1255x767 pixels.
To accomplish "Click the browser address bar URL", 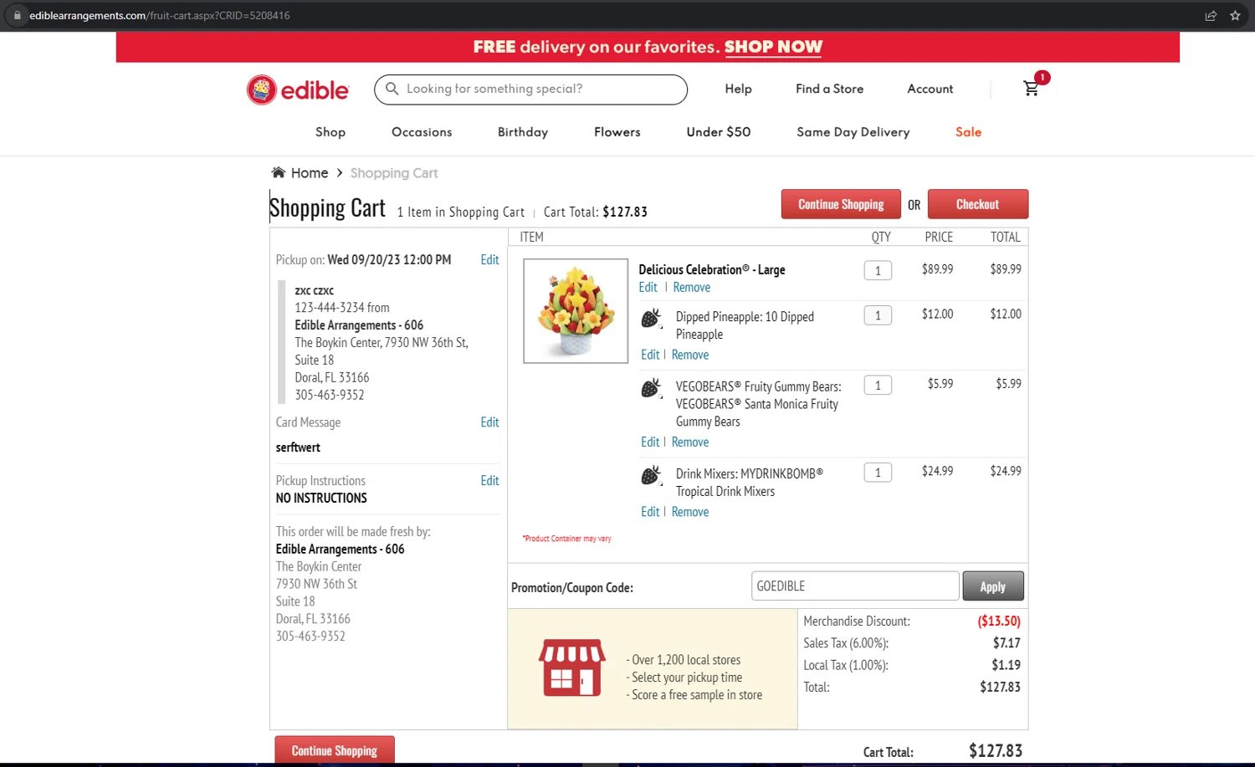I will click(x=160, y=15).
